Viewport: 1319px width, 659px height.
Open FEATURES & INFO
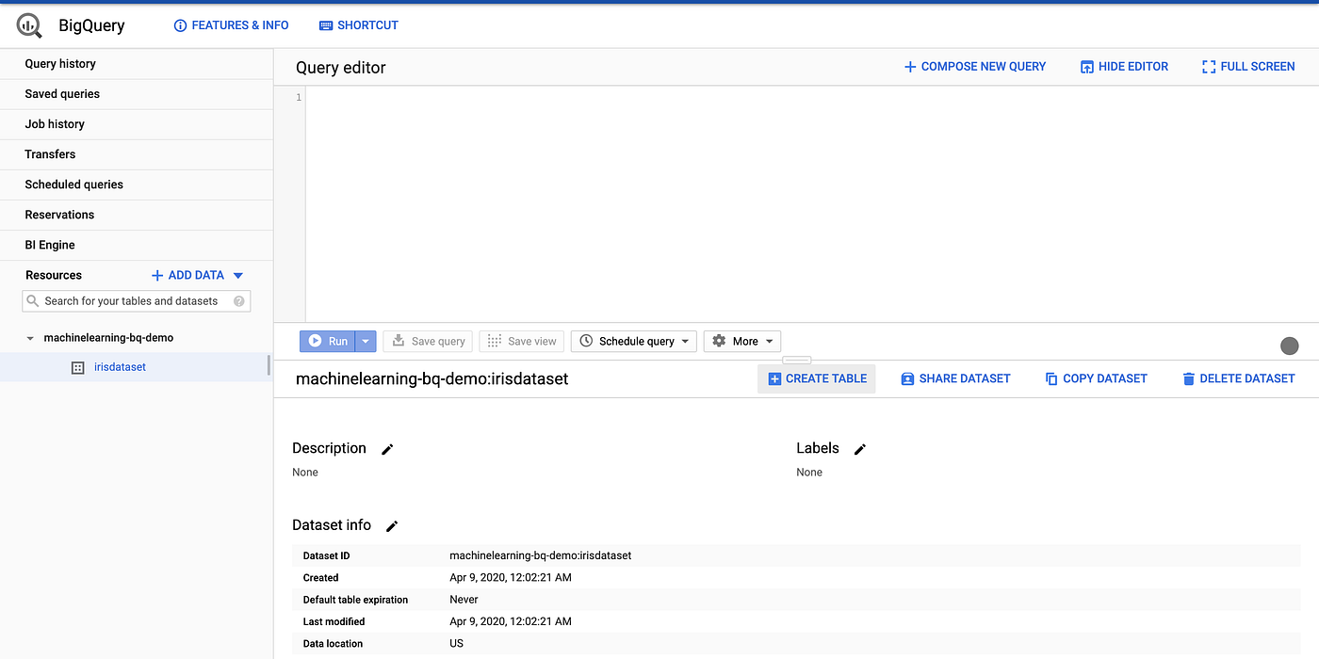pos(231,25)
